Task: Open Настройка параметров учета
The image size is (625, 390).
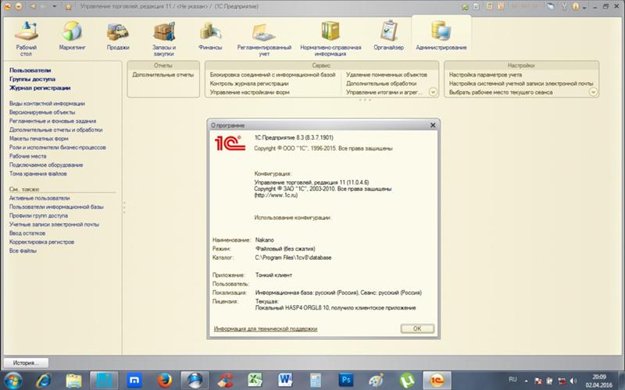Action: [x=485, y=74]
